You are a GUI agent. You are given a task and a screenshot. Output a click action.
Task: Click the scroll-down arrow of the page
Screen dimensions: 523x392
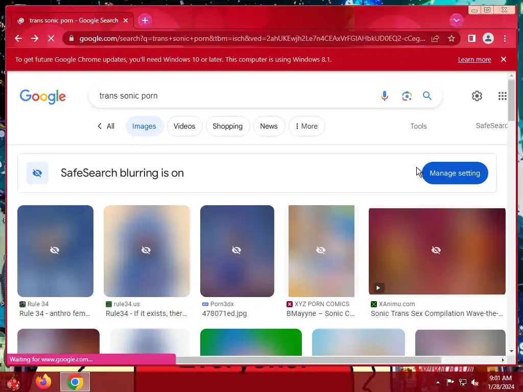[x=511, y=351]
